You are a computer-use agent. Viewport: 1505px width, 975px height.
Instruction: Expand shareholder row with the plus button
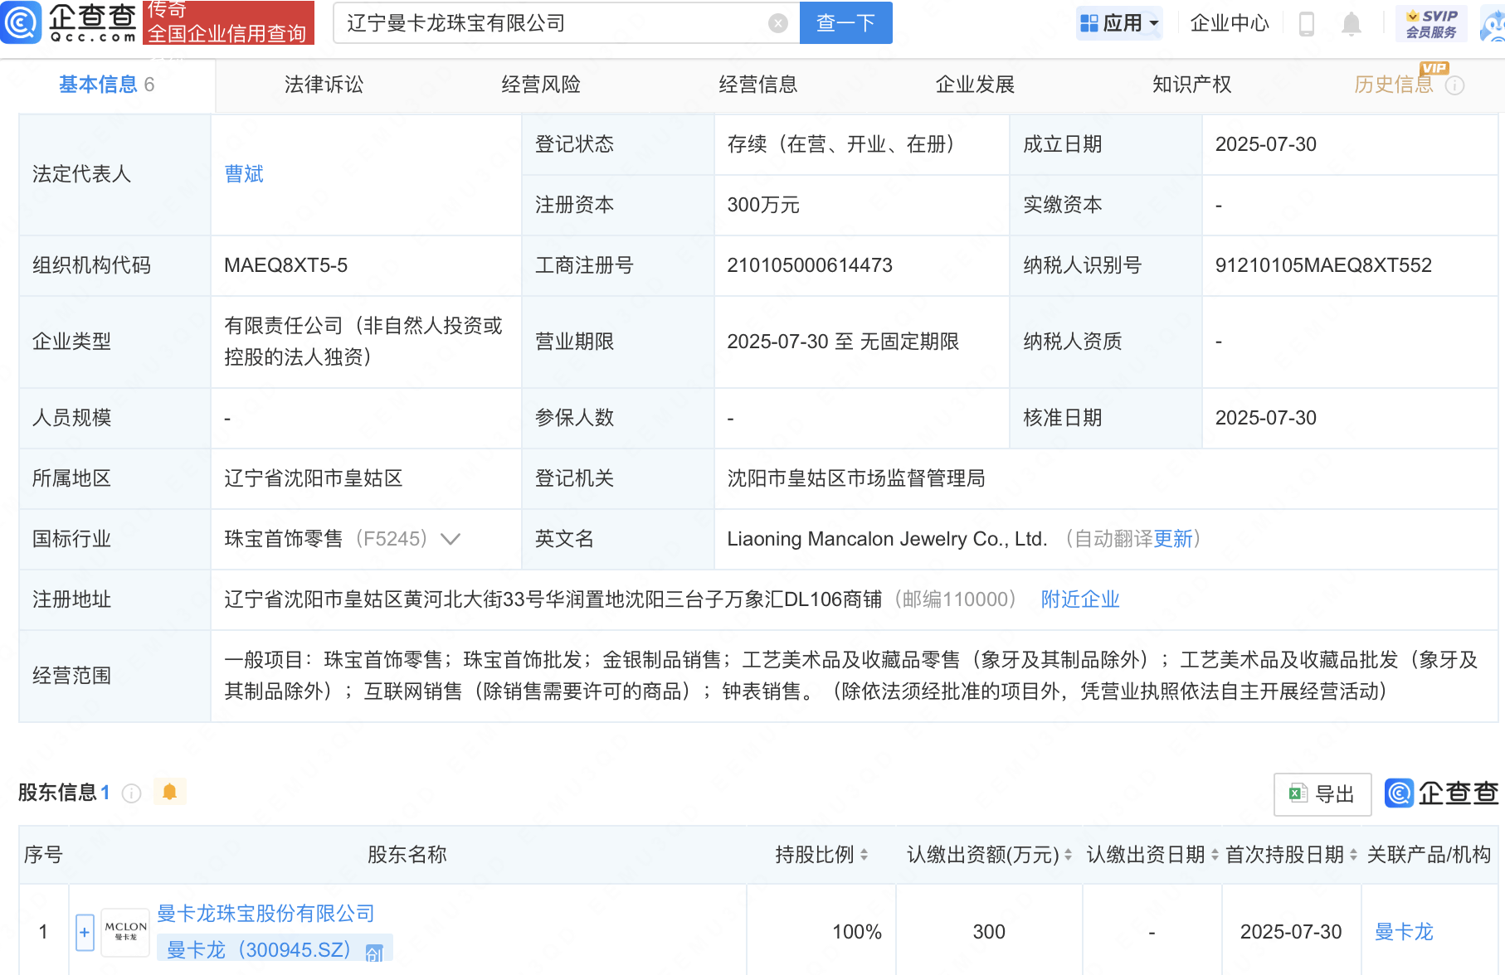coord(84,932)
